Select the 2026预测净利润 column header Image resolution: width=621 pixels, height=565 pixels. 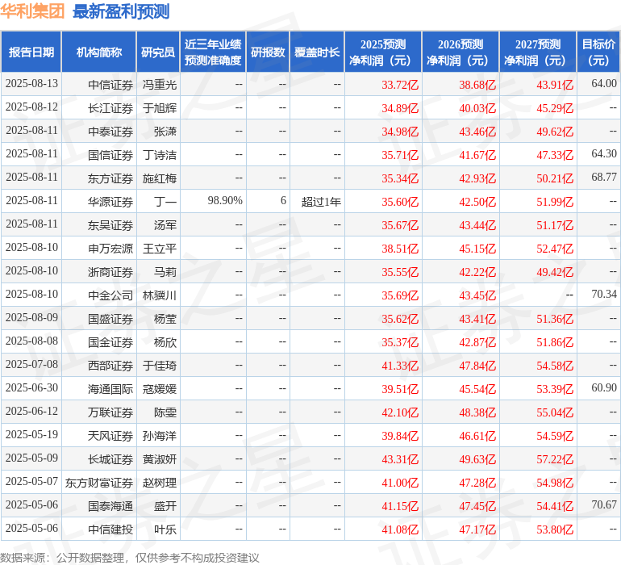[x=460, y=52]
